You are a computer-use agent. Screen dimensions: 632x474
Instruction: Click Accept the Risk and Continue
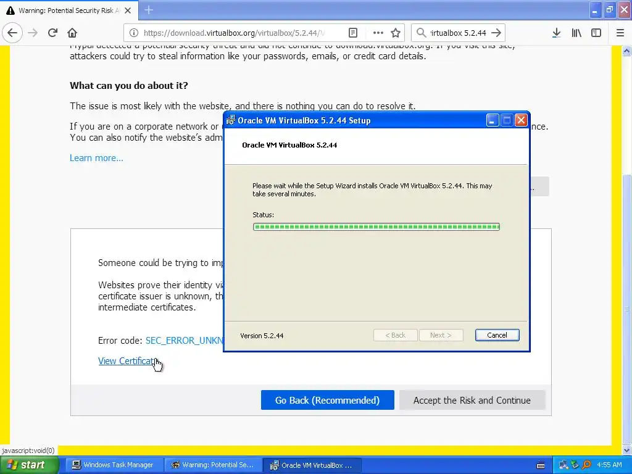[472, 400]
